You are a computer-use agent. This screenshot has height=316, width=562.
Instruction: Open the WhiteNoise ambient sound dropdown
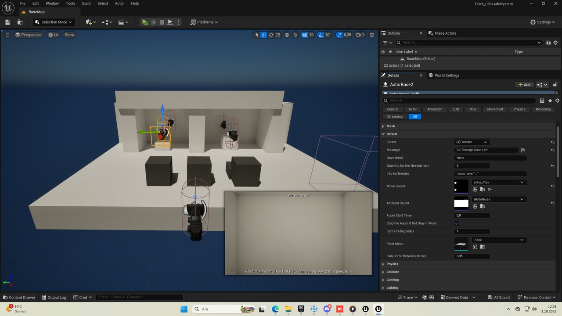point(499,199)
